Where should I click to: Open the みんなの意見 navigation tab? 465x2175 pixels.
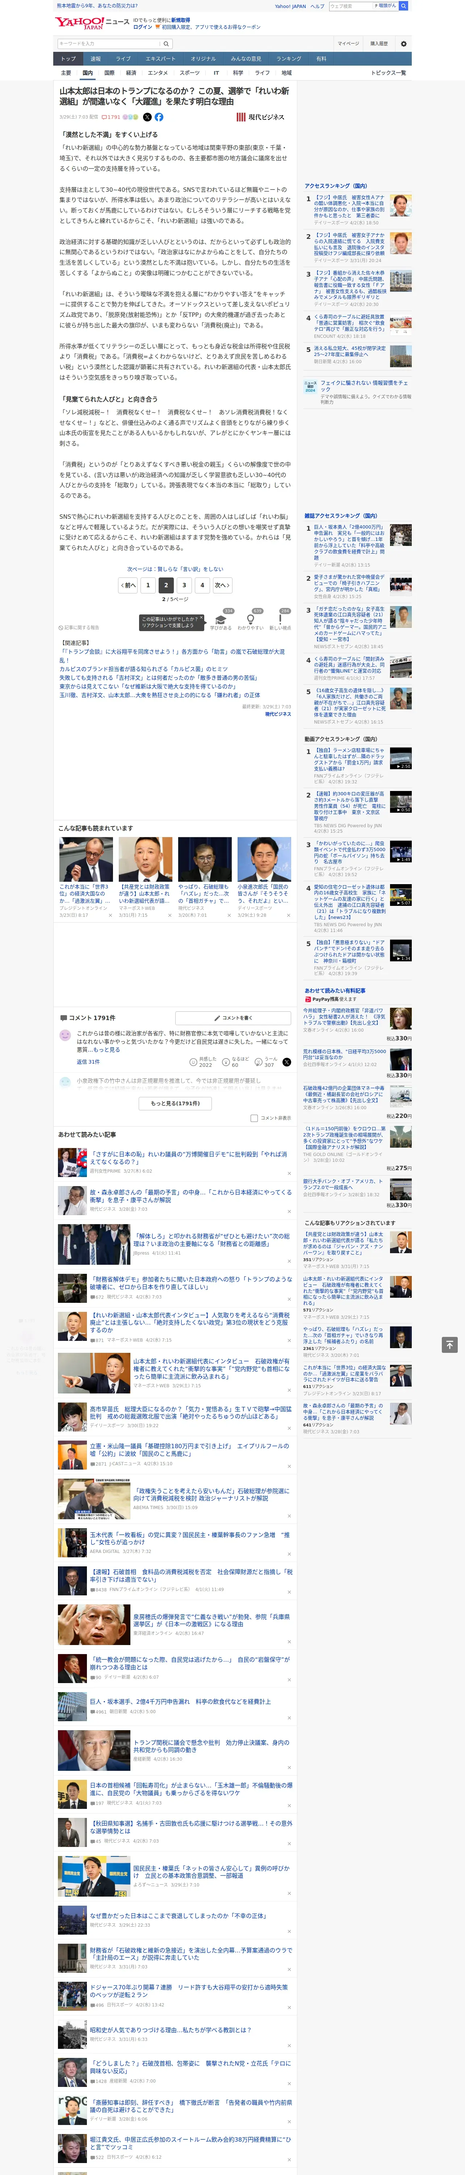coord(246,59)
